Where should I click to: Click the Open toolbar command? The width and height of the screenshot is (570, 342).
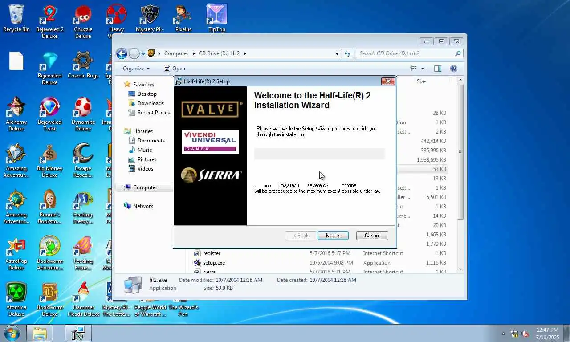[x=174, y=69]
